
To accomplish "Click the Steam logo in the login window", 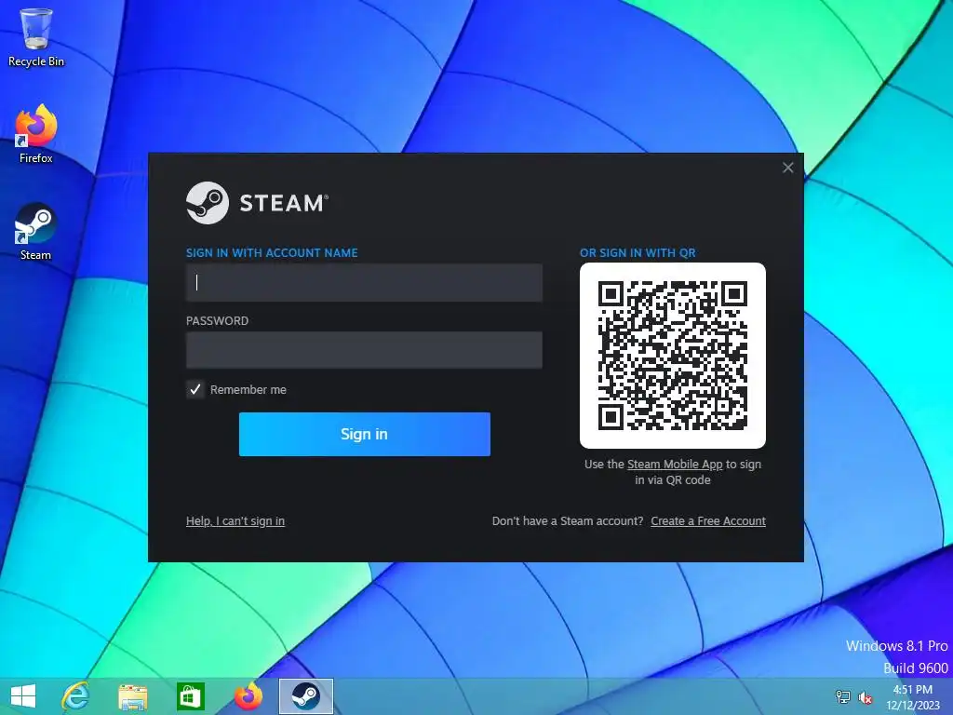I will tap(257, 203).
